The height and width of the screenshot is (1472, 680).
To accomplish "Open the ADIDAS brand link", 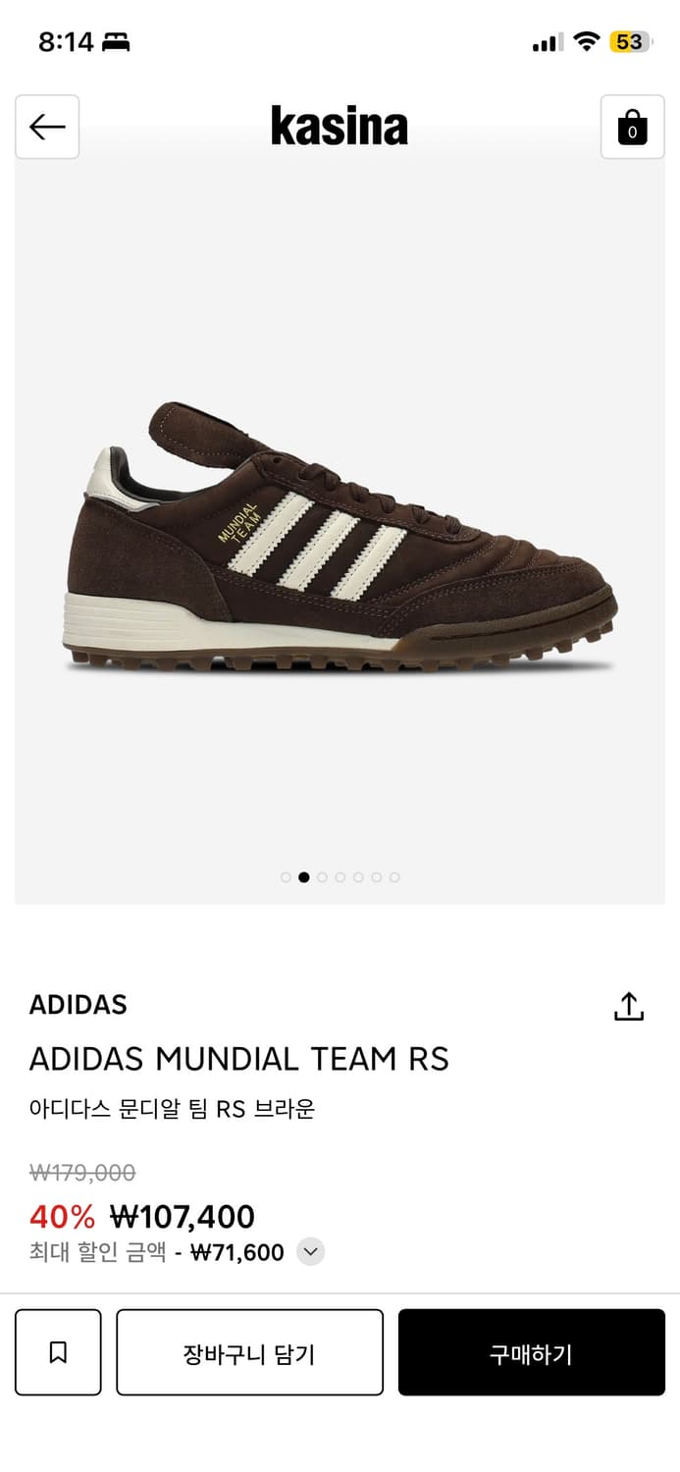I will (78, 1005).
